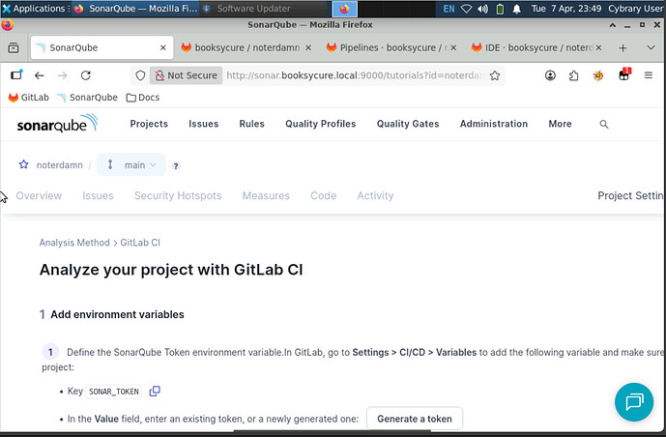Viewport: 666px width, 437px height.
Task: Open Quality Profiles
Action: (321, 124)
